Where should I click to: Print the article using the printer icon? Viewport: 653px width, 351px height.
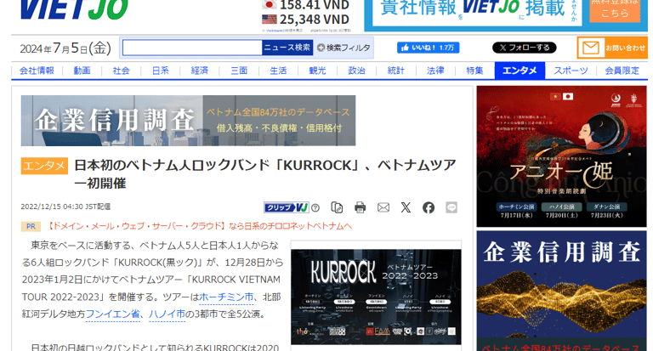(360, 207)
